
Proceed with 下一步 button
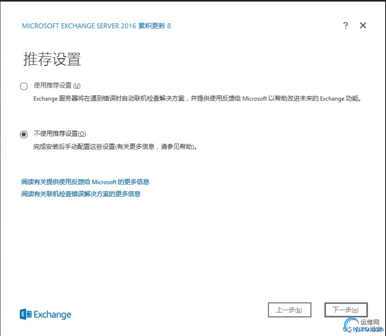point(346,310)
